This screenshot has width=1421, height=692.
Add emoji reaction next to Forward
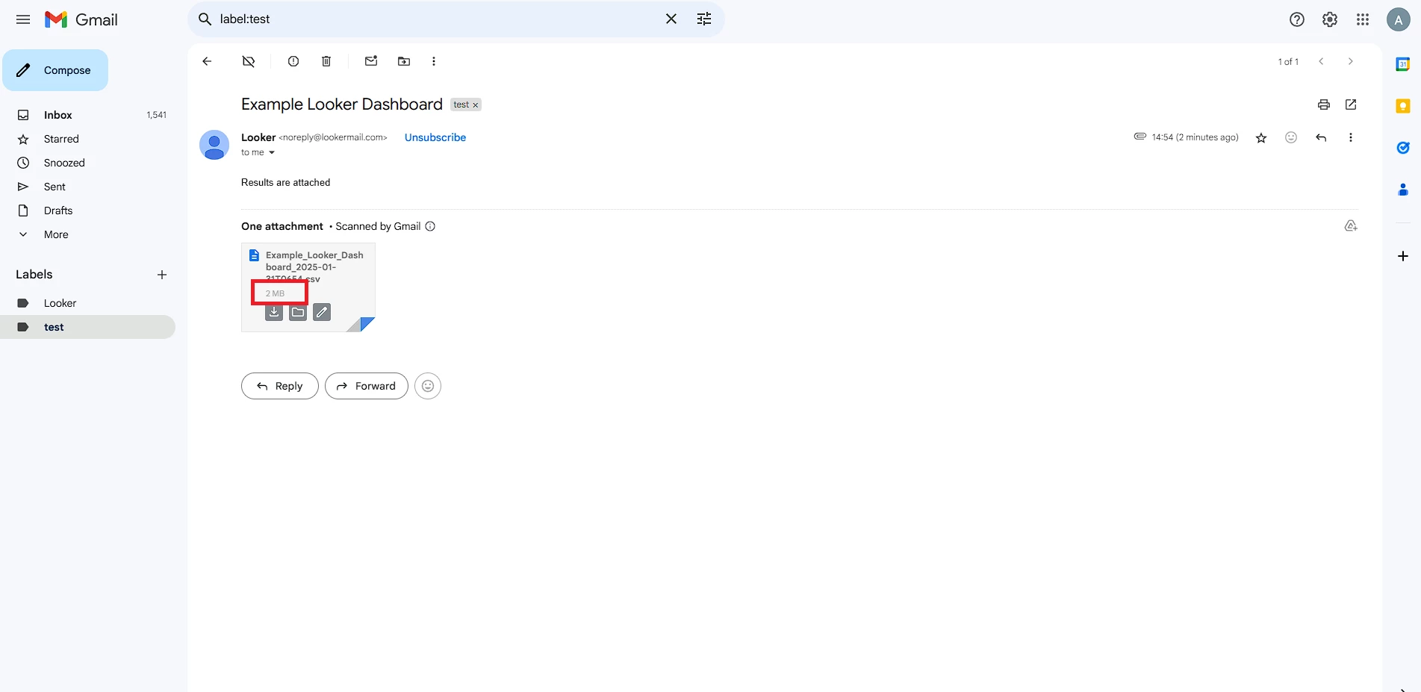coord(428,386)
